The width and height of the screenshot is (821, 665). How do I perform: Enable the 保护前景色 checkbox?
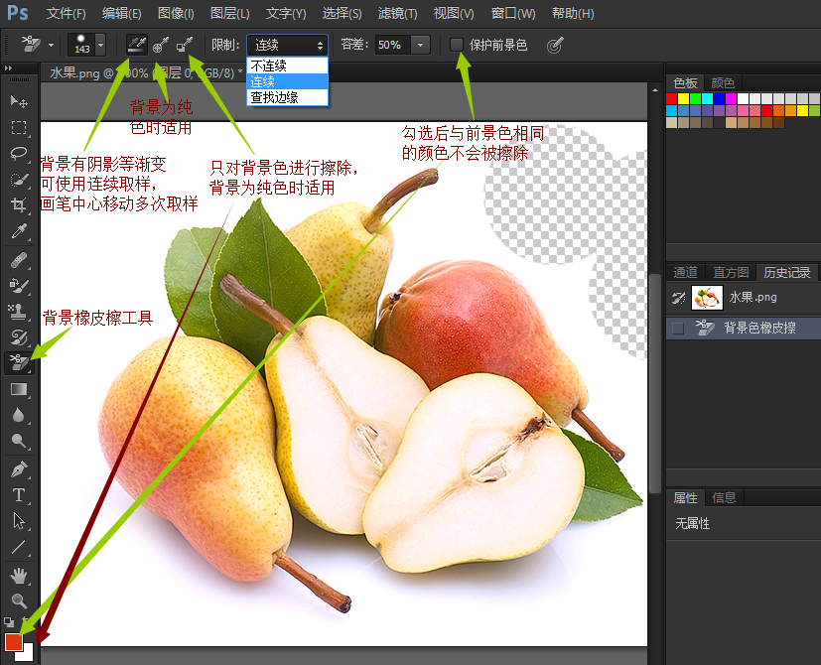coord(457,45)
